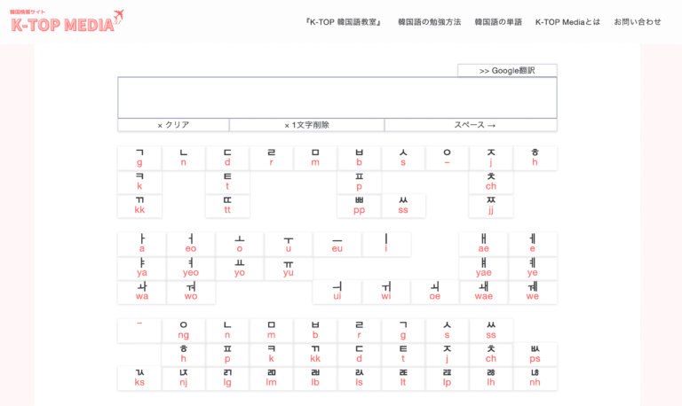The height and width of the screenshot is (406, 682).
Task: Open the K-TOP Mediaとは page
Action: tap(567, 22)
